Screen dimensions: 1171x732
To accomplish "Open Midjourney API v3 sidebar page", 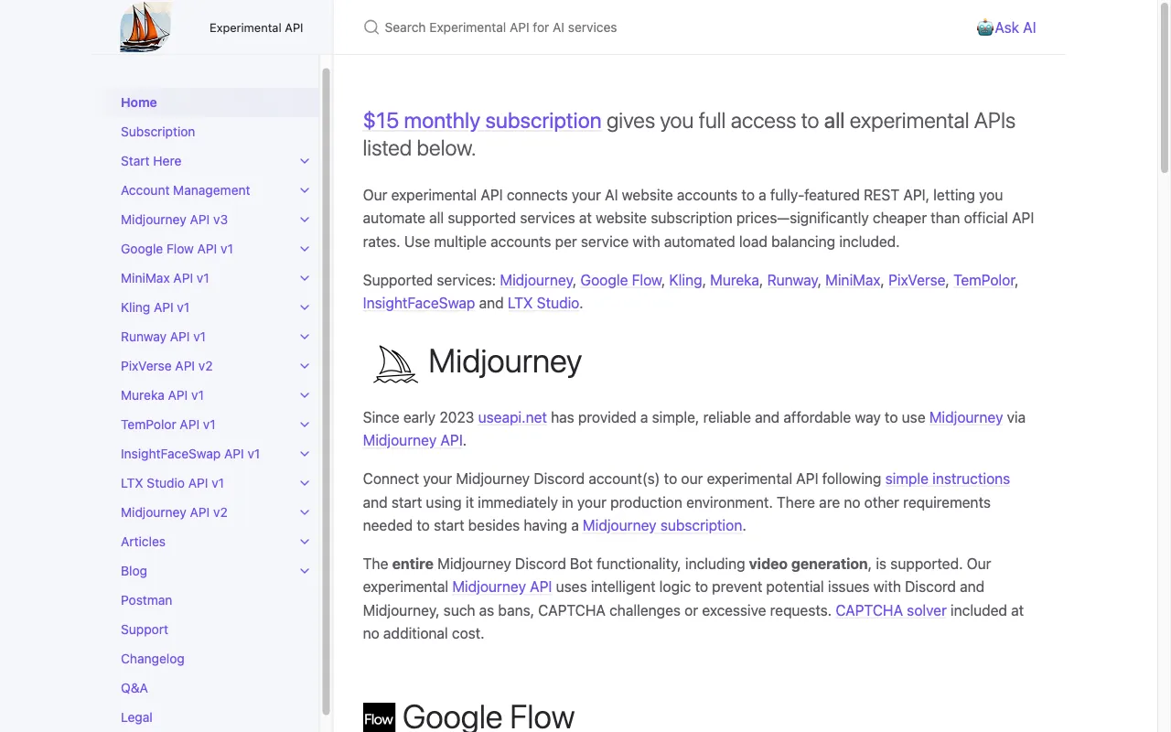I will (174, 220).
